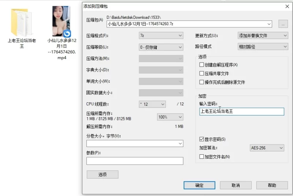The image size is (293, 196).
Task: Enable 创建自解压程序 checkbox
Action: click(x=201, y=65)
